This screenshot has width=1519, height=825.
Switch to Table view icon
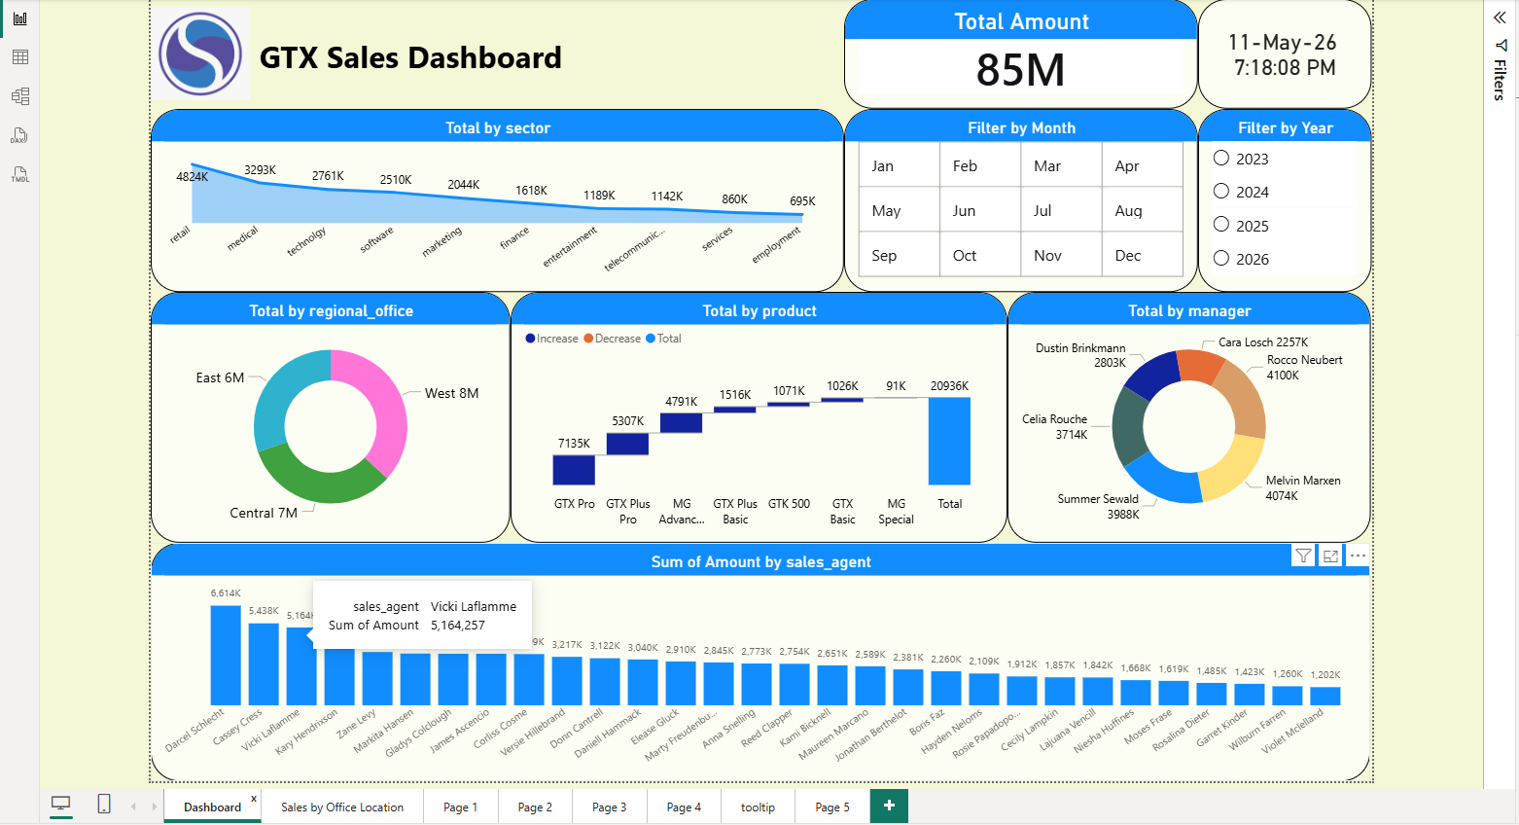coord(19,57)
